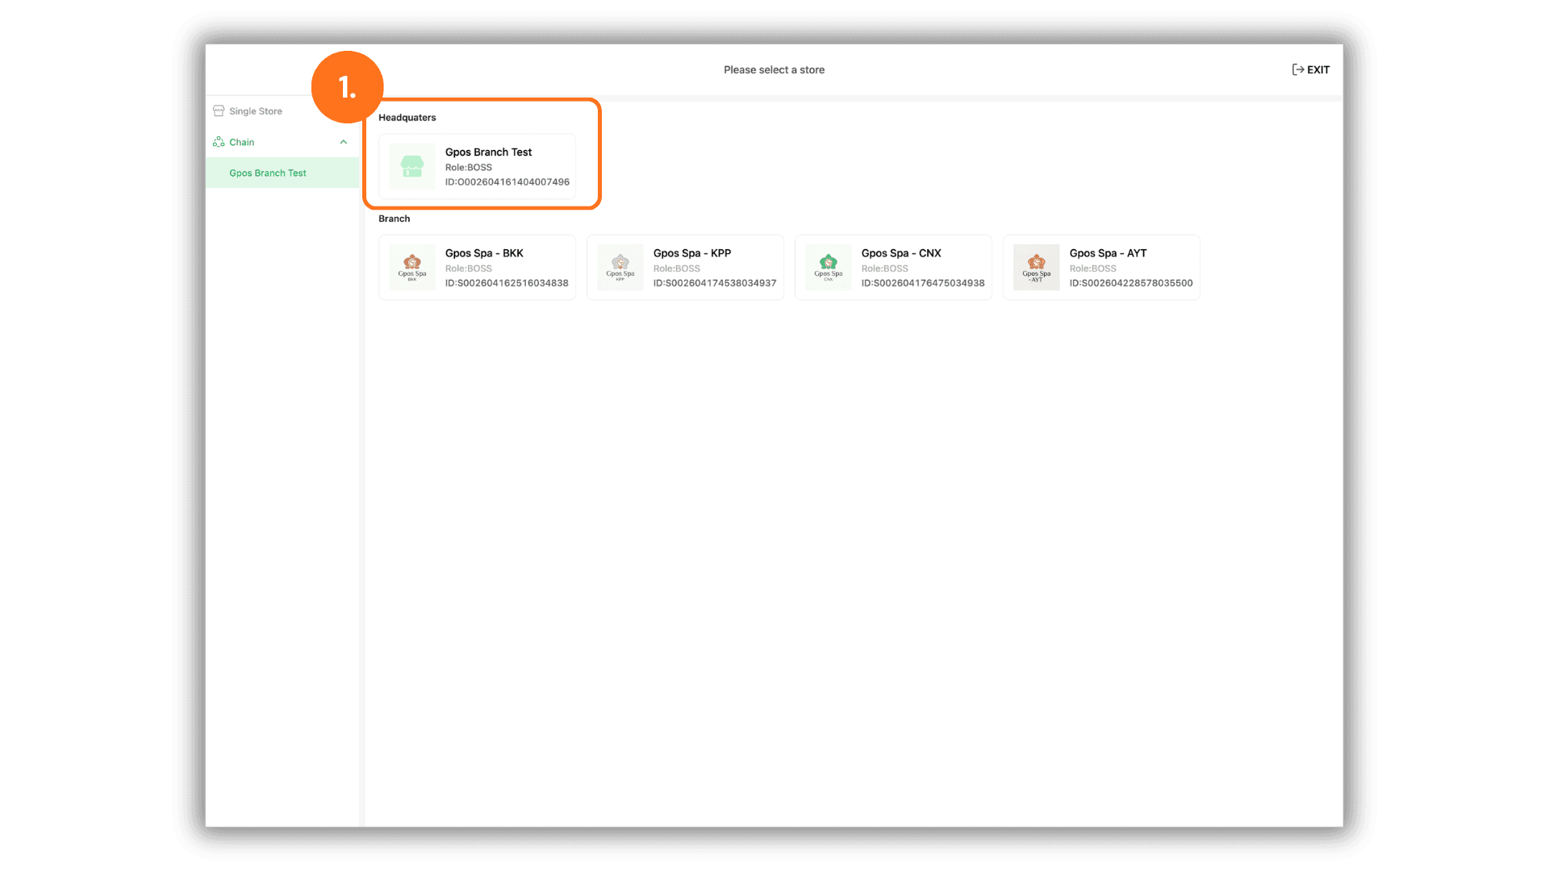Click the Branch section heading
Viewport: 1549px width, 871px height.
click(395, 219)
